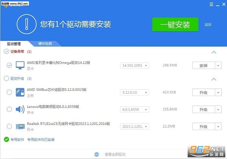
Task: Collapse the 设备异常 section with chevron
Action: (214, 52)
